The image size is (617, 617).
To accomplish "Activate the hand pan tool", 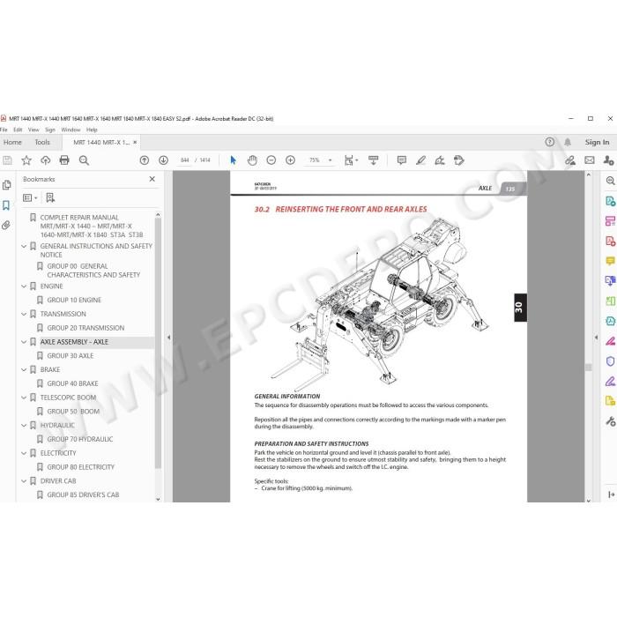I will 252,160.
